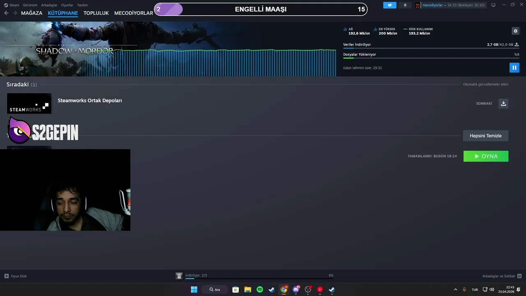
Task: Open Arkadaşlar ve Sohbet
Action: [502, 276]
